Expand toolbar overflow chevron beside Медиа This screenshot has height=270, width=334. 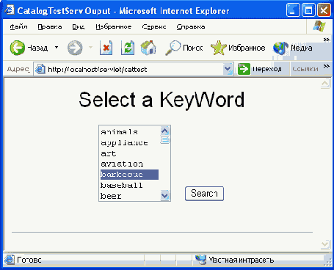[x=327, y=40]
